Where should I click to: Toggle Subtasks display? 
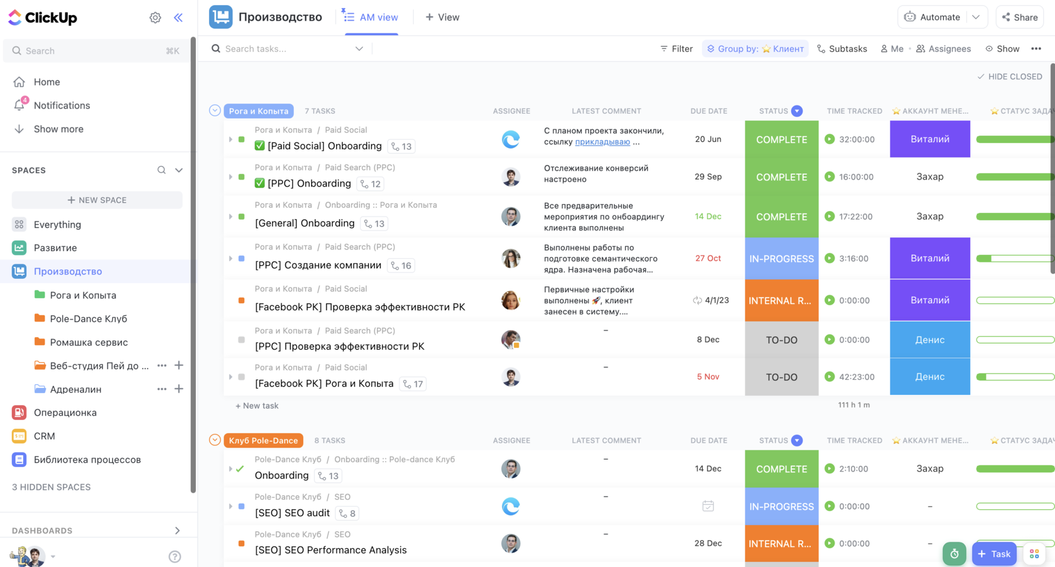[842, 48]
